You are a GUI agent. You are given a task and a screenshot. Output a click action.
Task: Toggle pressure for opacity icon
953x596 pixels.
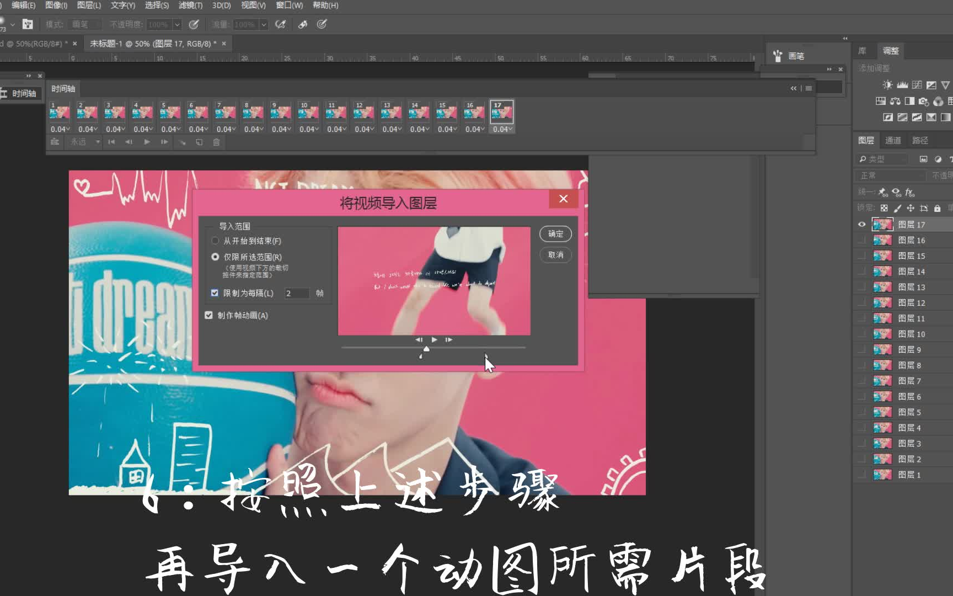pyautogui.click(x=194, y=24)
